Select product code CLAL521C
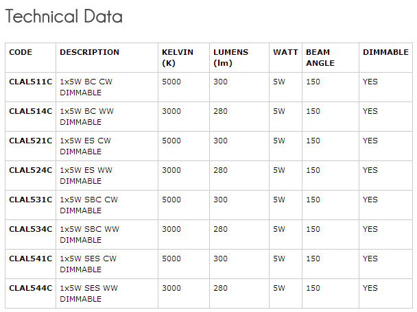Screen dimensions: 417x312 tap(30, 141)
